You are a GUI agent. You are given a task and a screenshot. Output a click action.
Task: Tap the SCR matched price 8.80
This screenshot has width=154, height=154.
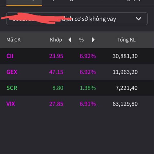pos(58,88)
